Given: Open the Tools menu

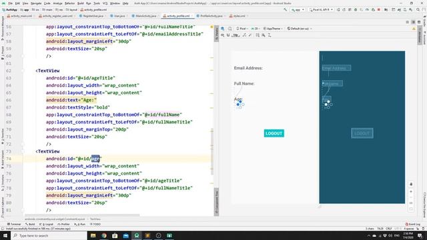Looking at the screenshot, I should point(97,3).
